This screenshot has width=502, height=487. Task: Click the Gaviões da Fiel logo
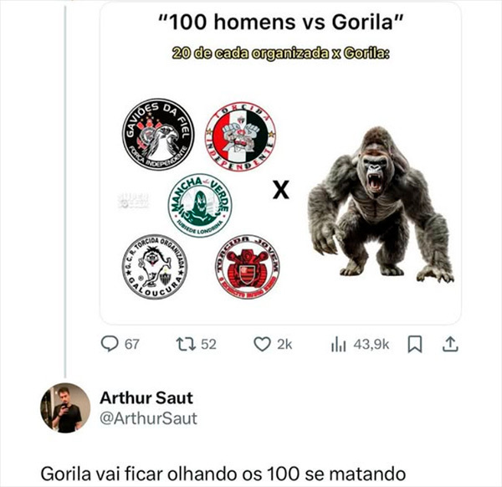coord(158,134)
